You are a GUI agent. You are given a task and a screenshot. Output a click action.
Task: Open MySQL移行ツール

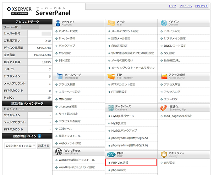[x=123, y=116]
